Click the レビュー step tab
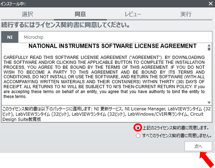Image resolution: width=215 pixels, height=168 pixels. point(133,14)
